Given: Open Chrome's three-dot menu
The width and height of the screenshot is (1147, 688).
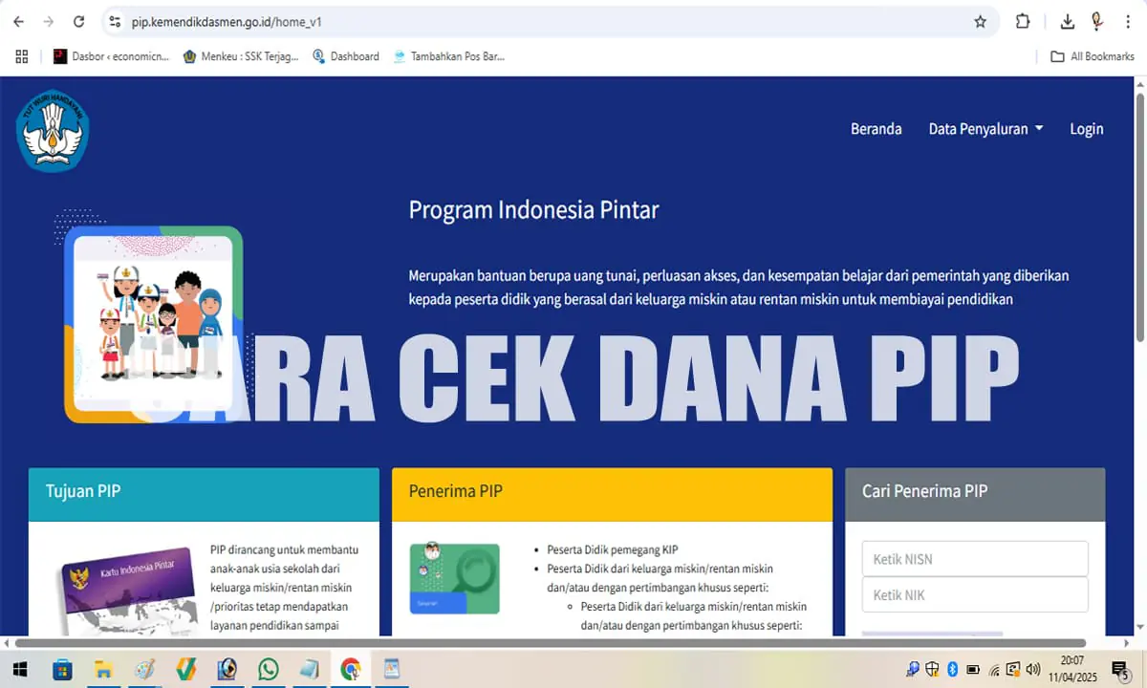Looking at the screenshot, I should coord(1130,21).
